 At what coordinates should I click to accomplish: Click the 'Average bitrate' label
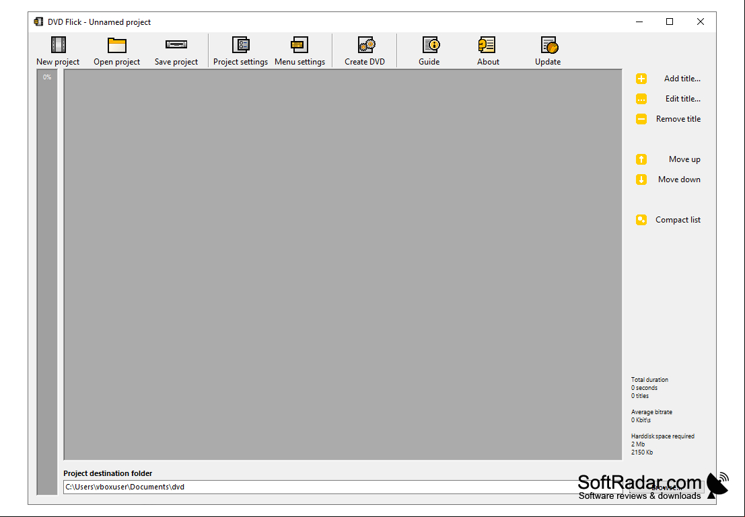tap(651, 412)
